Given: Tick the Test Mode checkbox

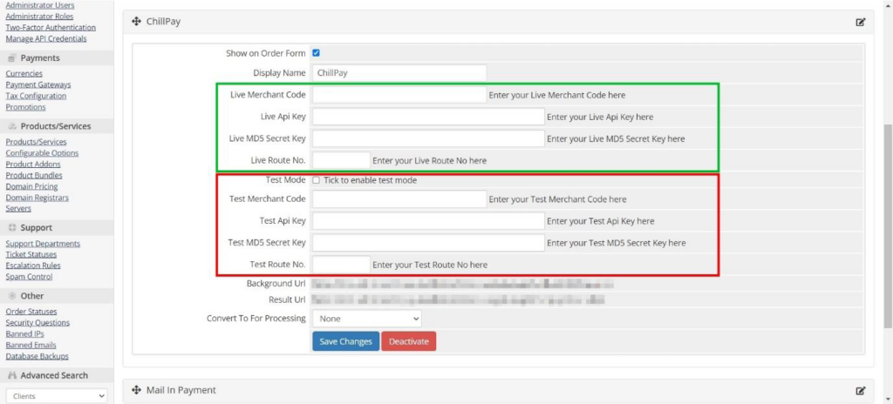Looking at the screenshot, I should [316, 180].
